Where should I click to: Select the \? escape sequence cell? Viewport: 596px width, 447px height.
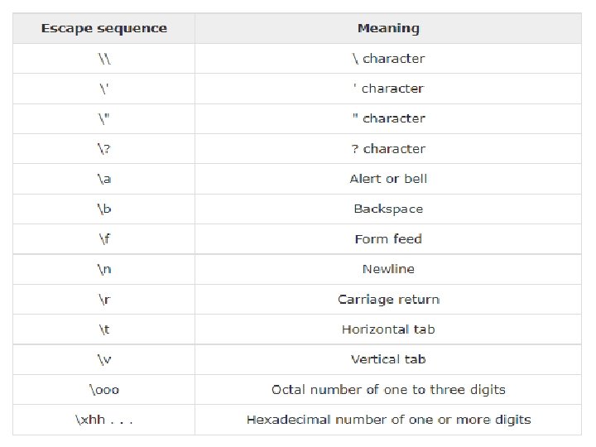click(104, 149)
